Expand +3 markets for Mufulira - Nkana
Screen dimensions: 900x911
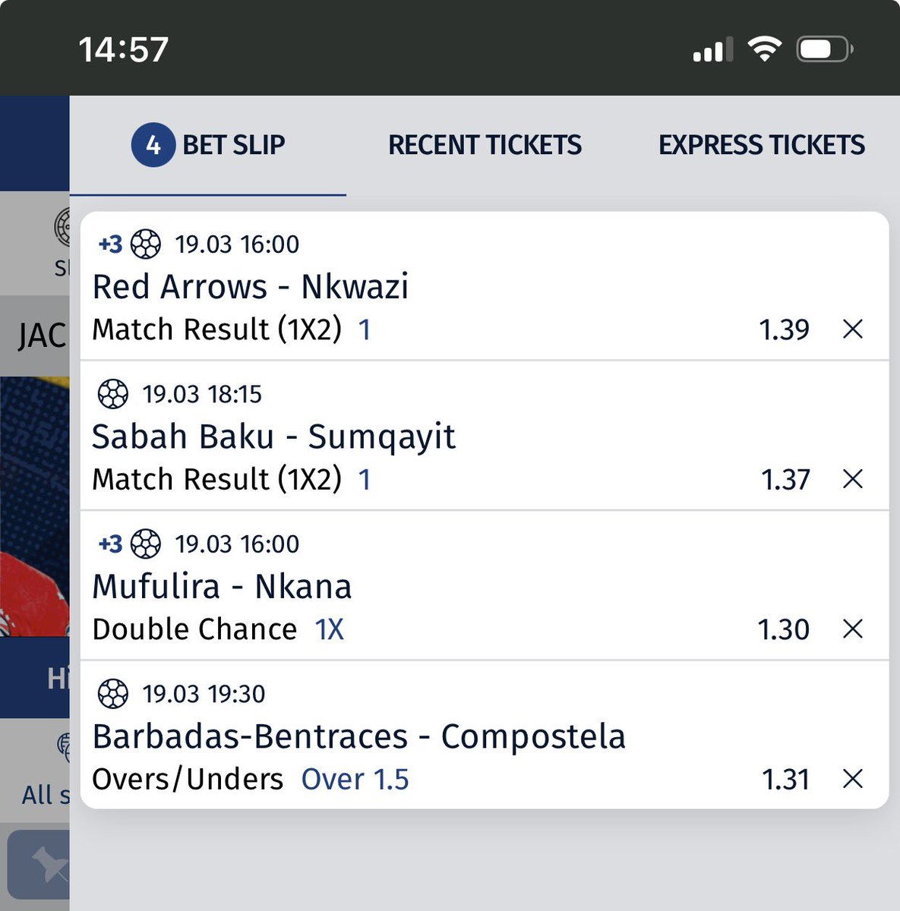(110, 544)
